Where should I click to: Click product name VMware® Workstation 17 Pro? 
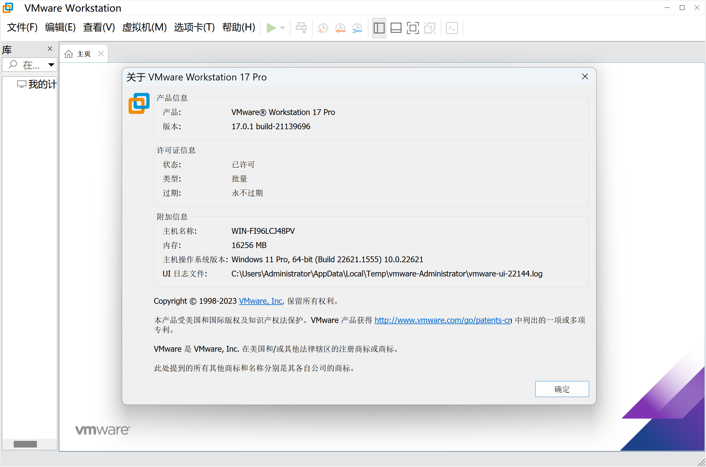click(283, 112)
